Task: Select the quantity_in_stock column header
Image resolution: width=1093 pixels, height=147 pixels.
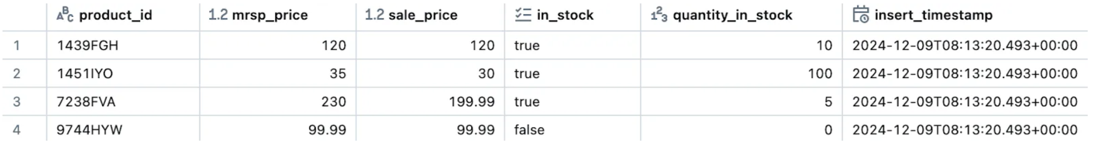Action: (x=732, y=15)
